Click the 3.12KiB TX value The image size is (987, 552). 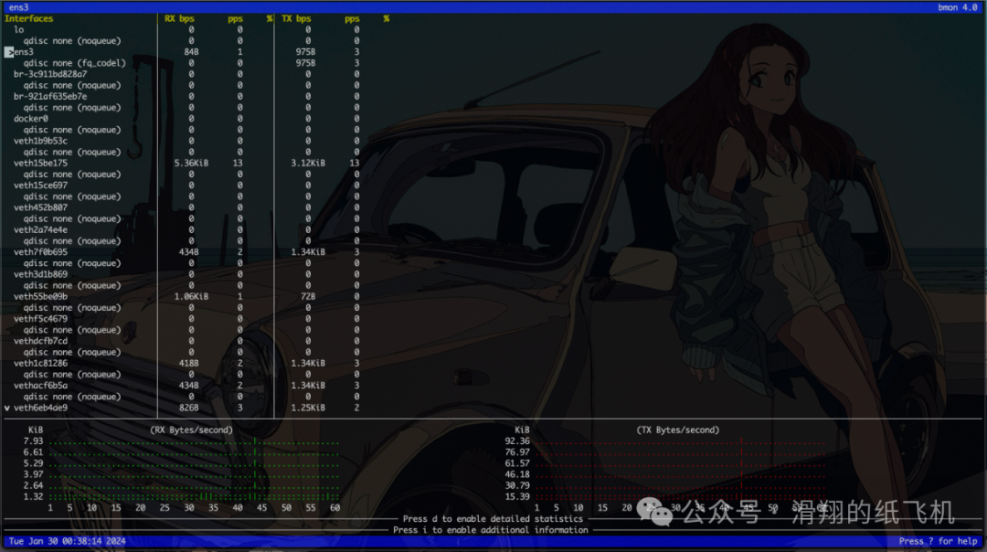(x=308, y=163)
